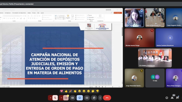Send the clapping hands reaction
Viewport: 182px width, 102px height.
tap(75, 91)
